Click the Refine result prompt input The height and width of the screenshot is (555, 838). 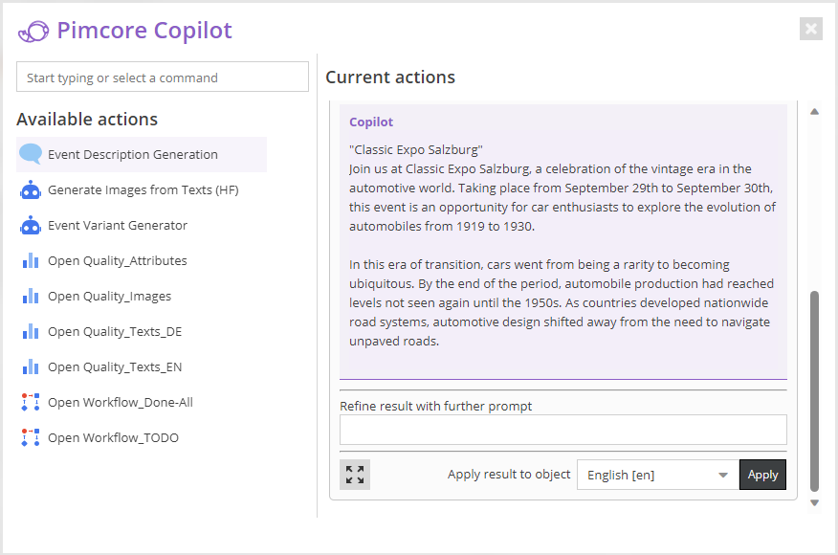tap(563, 430)
